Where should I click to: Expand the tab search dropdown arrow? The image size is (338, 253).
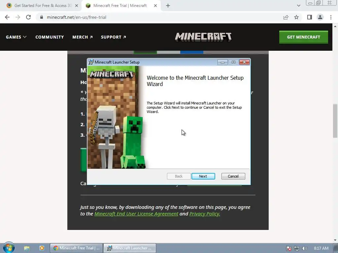[298, 6]
